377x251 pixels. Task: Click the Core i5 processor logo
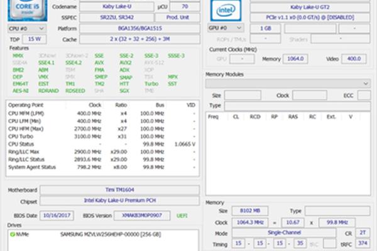point(27,10)
